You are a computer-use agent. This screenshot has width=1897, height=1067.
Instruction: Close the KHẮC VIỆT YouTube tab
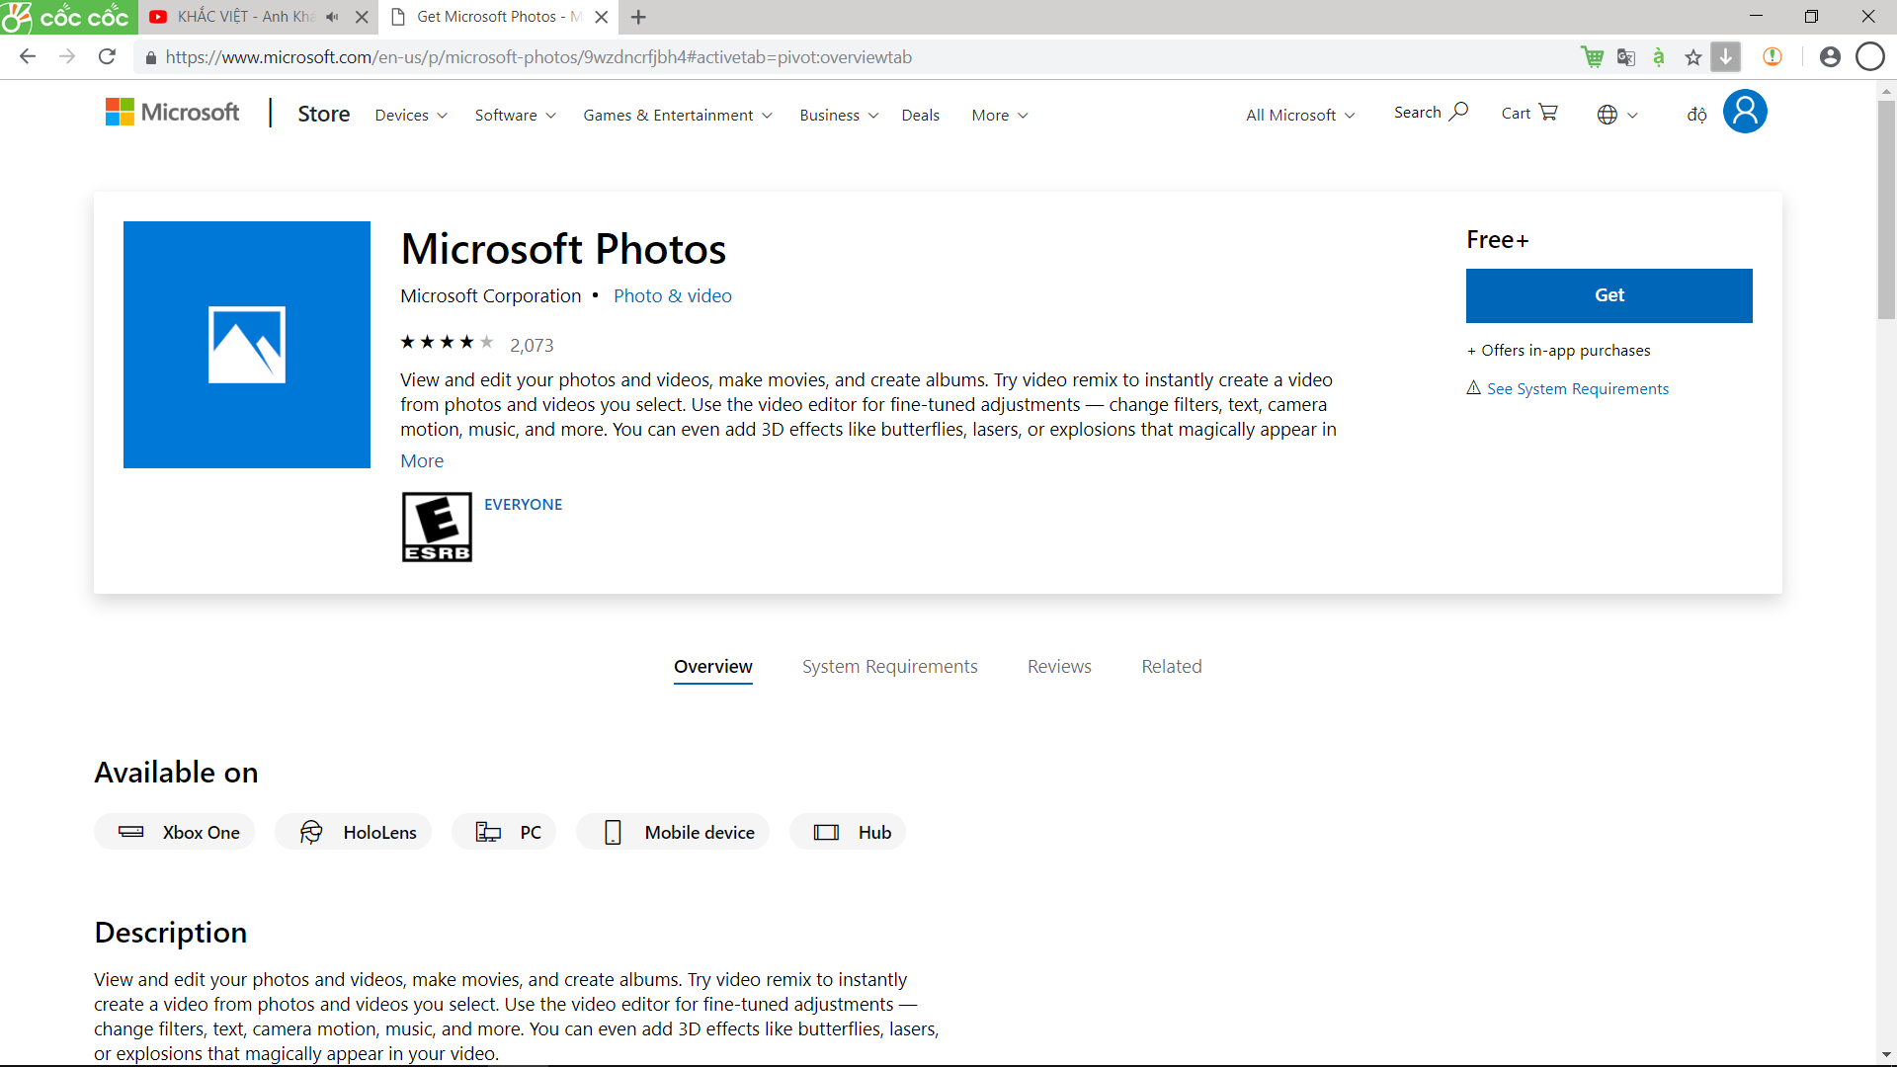(362, 17)
